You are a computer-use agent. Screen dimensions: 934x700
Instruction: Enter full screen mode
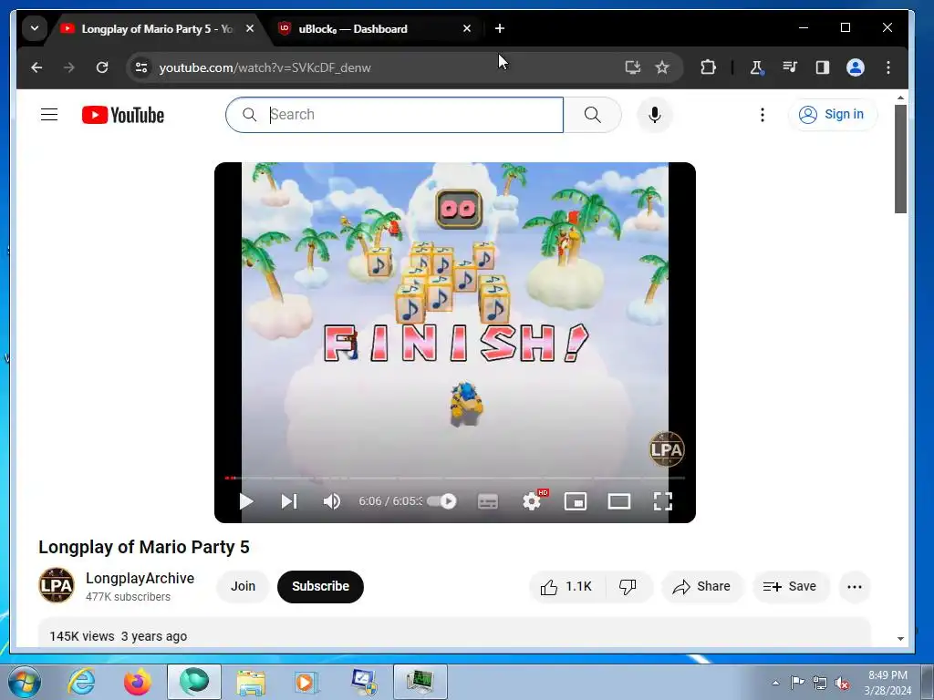coord(662,501)
